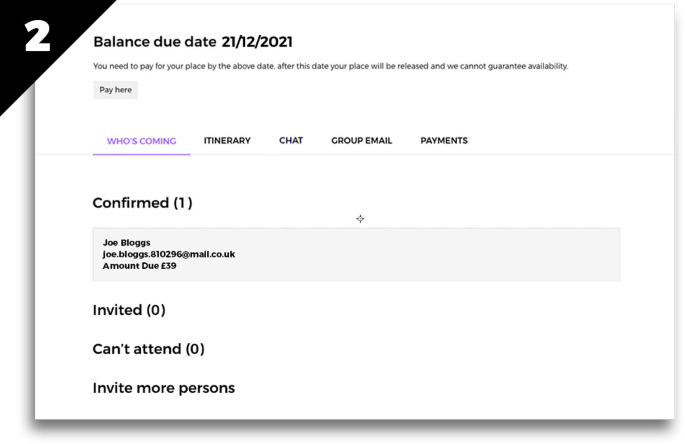685x444 pixels.
Task: View the PAYMENTS tab
Action: point(444,141)
